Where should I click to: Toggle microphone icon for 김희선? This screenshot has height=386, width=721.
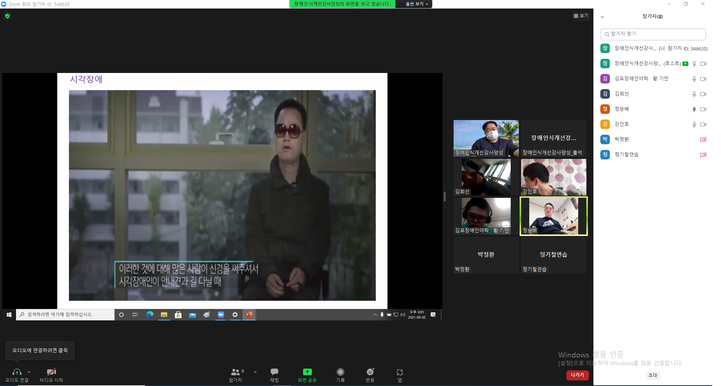pyautogui.click(x=694, y=94)
